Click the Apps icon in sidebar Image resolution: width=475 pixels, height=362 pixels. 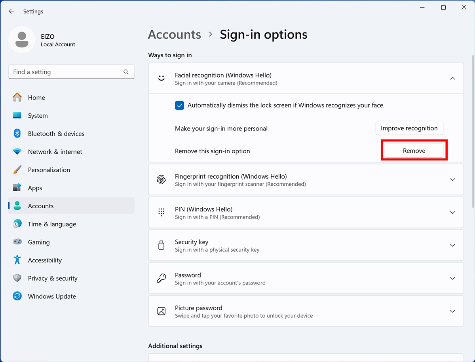pos(17,188)
